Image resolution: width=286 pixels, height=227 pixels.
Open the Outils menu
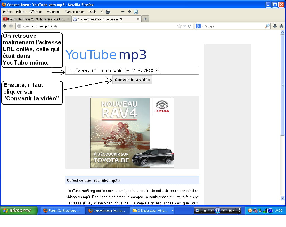point(92,12)
